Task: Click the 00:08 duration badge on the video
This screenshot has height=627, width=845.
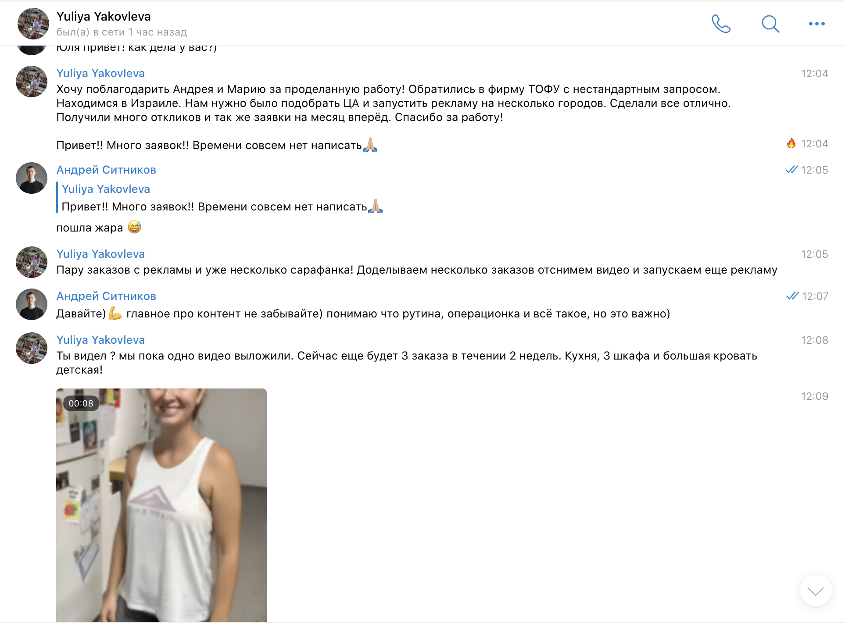Action: pyautogui.click(x=81, y=403)
